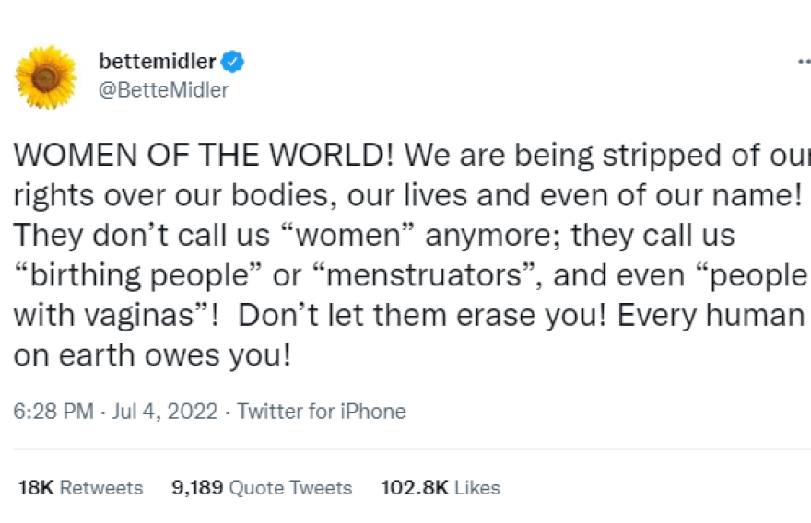View the 102.8K Likes list

point(441,487)
